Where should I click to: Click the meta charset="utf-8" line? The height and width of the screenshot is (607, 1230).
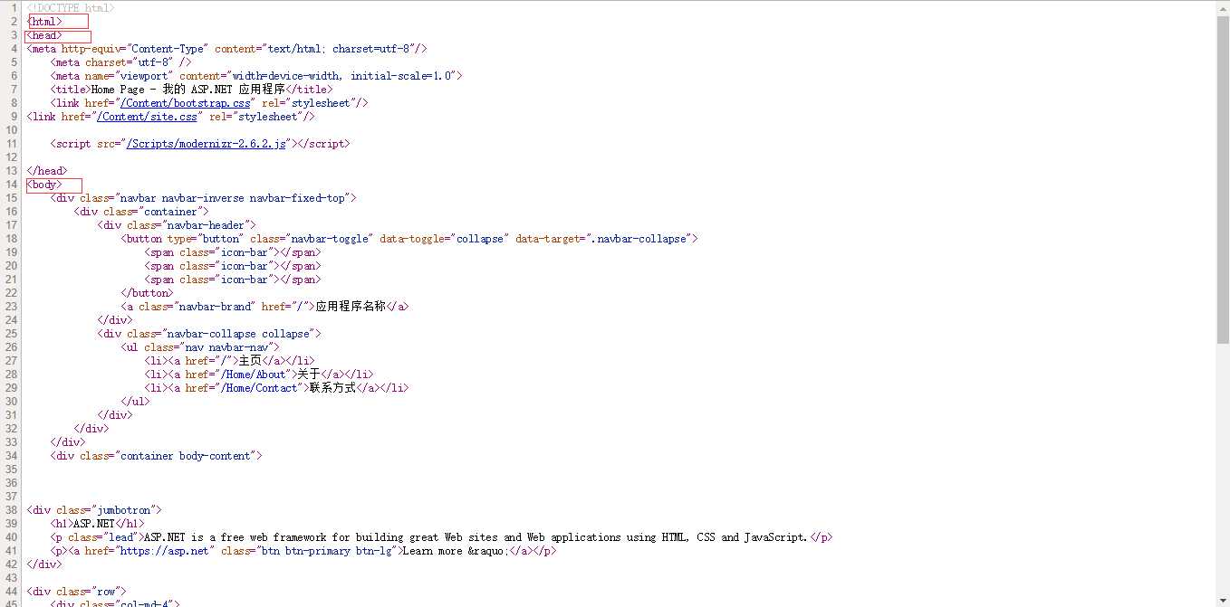point(121,62)
